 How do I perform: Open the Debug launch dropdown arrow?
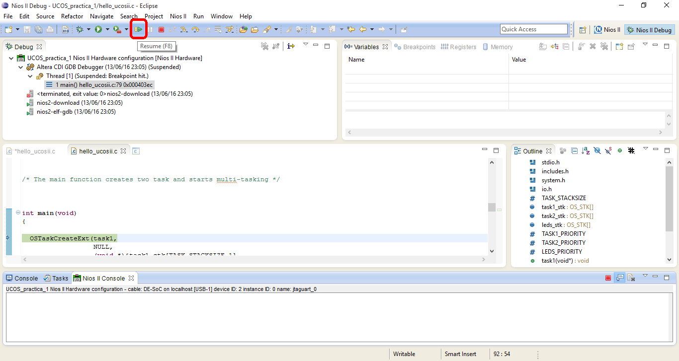tap(88, 30)
